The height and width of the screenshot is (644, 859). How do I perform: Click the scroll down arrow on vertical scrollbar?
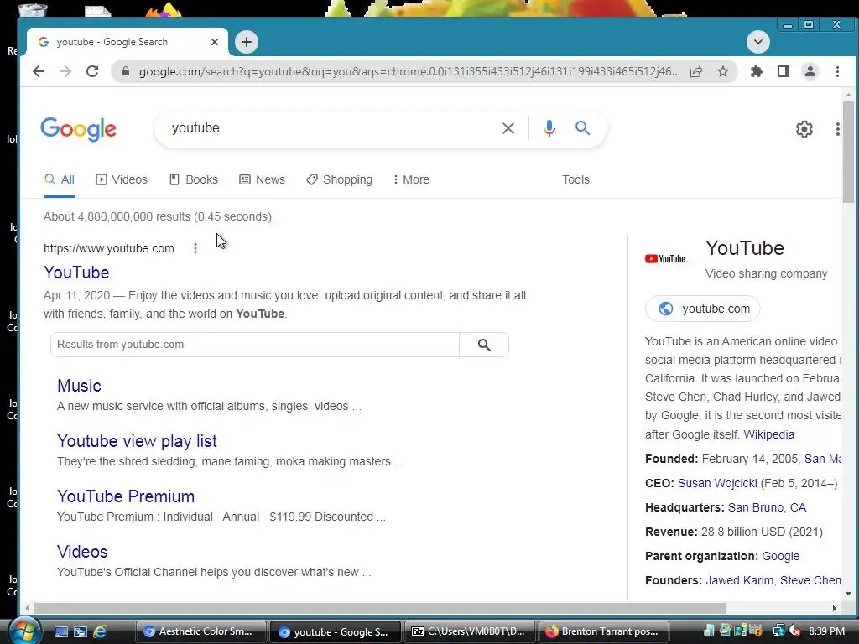click(848, 594)
